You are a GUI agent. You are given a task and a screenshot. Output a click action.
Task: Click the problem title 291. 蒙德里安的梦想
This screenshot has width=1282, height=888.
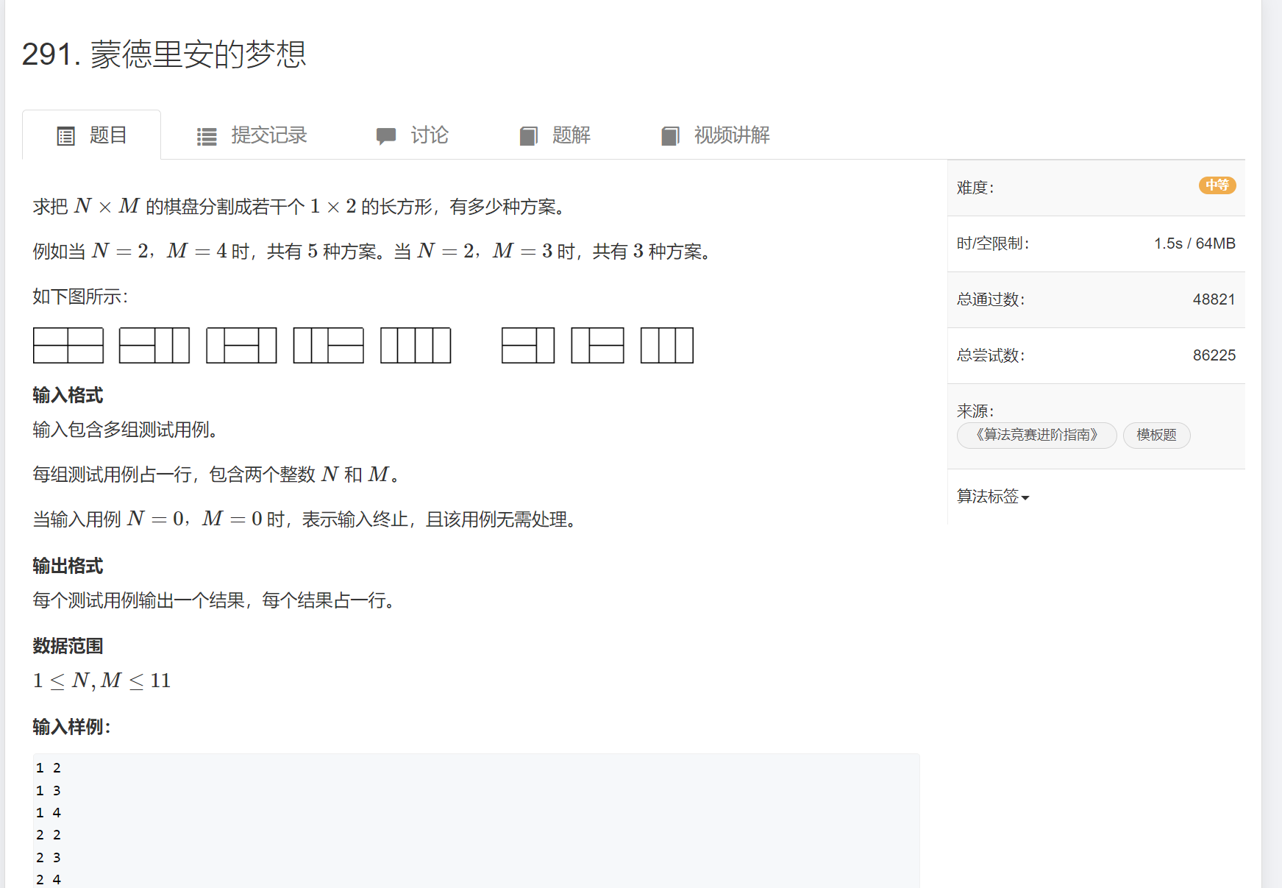point(164,54)
